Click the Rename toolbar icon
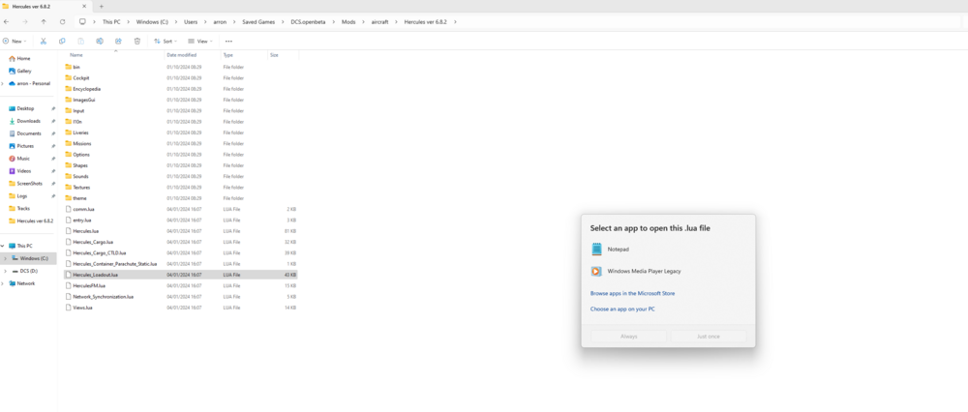Screen dimensions: 968x412 (x=100, y=42)
